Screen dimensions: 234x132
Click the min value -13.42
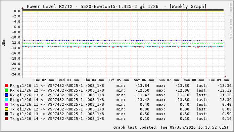[142, 100]
